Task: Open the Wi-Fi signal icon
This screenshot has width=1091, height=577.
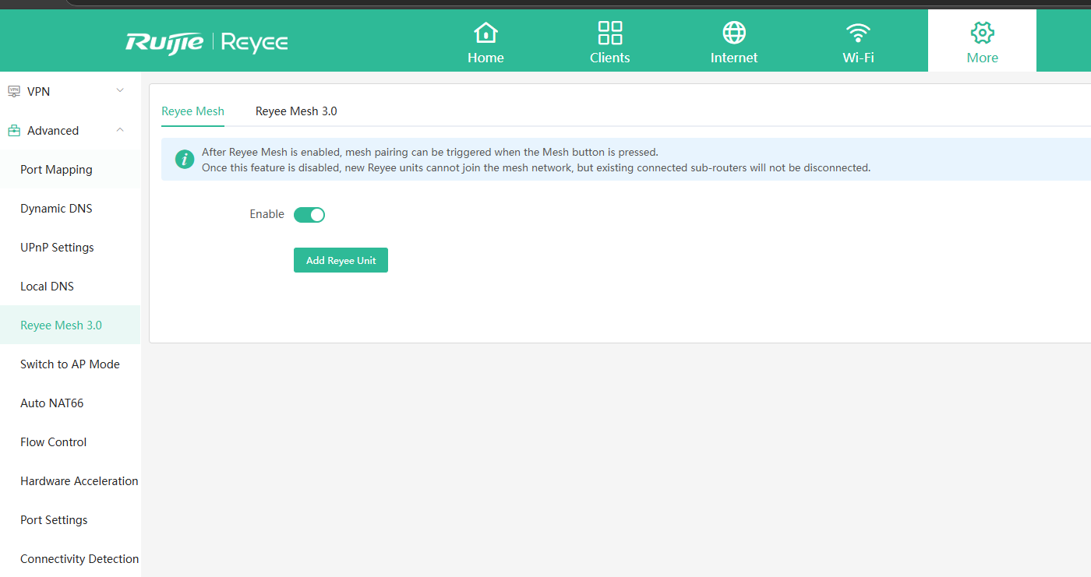Action: pyautogui.click(x=858, y=33)
